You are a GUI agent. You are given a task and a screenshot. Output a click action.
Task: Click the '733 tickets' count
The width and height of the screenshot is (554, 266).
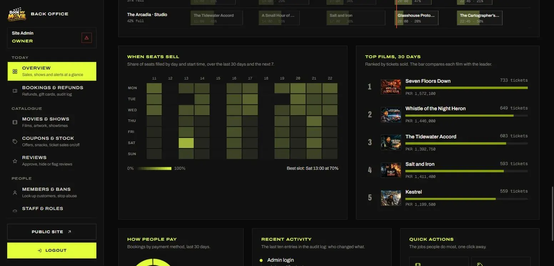514,80
